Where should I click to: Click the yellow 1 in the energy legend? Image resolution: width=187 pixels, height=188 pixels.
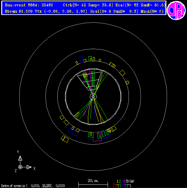coord(117,181)
